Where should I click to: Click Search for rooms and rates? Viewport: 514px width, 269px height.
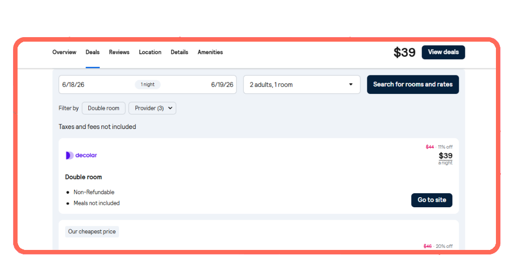tap(413, 84)
